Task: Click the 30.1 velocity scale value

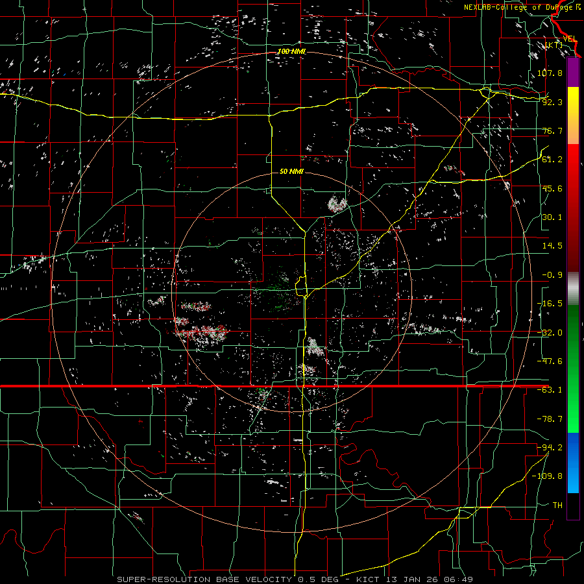Action: [552, 217]
